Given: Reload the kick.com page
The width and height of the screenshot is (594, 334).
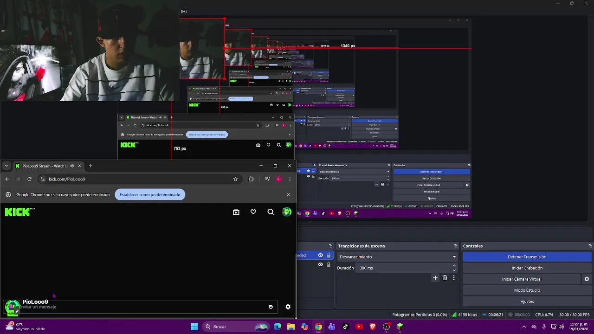Looking at the screenshot, I should (29, 179).
